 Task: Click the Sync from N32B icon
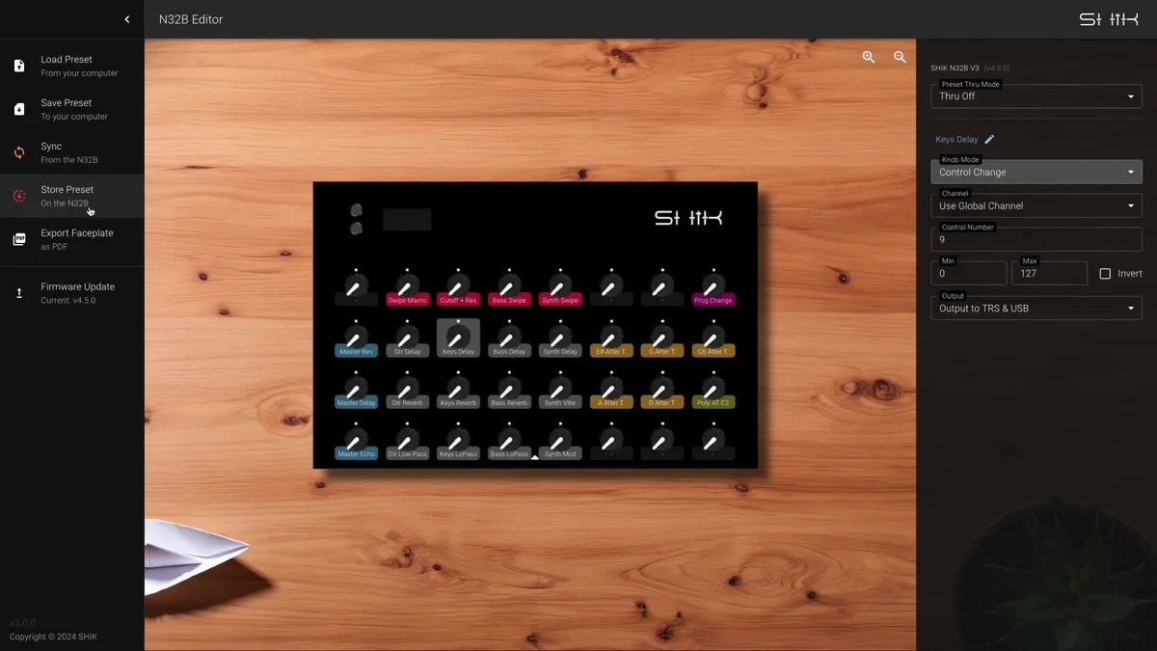(x=19, y=152)
